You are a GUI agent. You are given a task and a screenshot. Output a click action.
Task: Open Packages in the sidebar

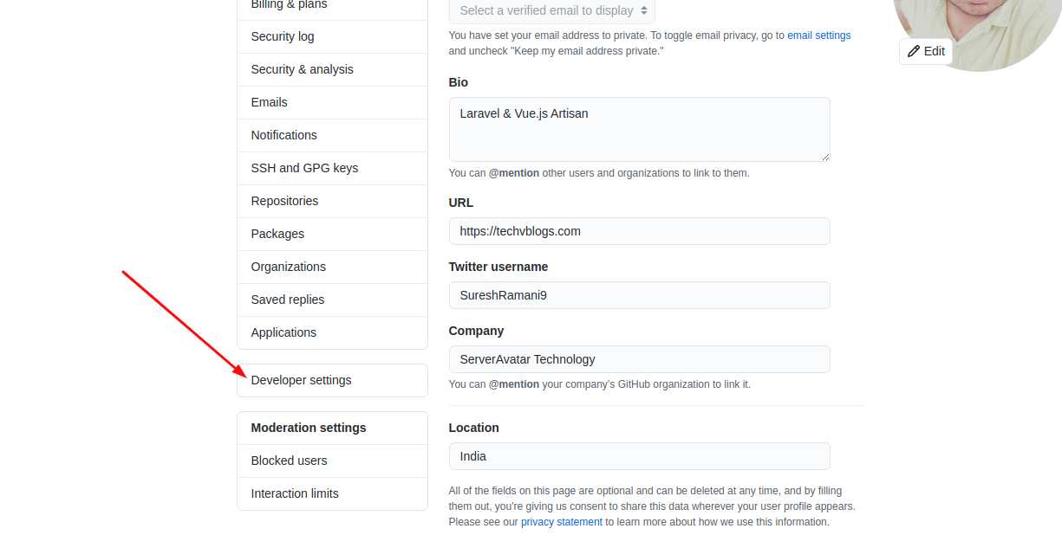pos(332,234)
